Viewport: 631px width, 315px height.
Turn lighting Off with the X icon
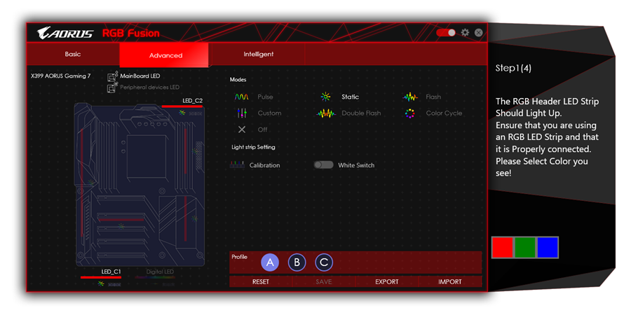pos(242,129)
